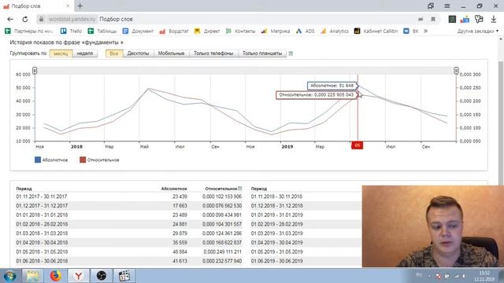Click period 01.11.2017 - 30.11.2017
This screenshot has width=504, height=283.
pyautogui.click(x=42, y=197)
